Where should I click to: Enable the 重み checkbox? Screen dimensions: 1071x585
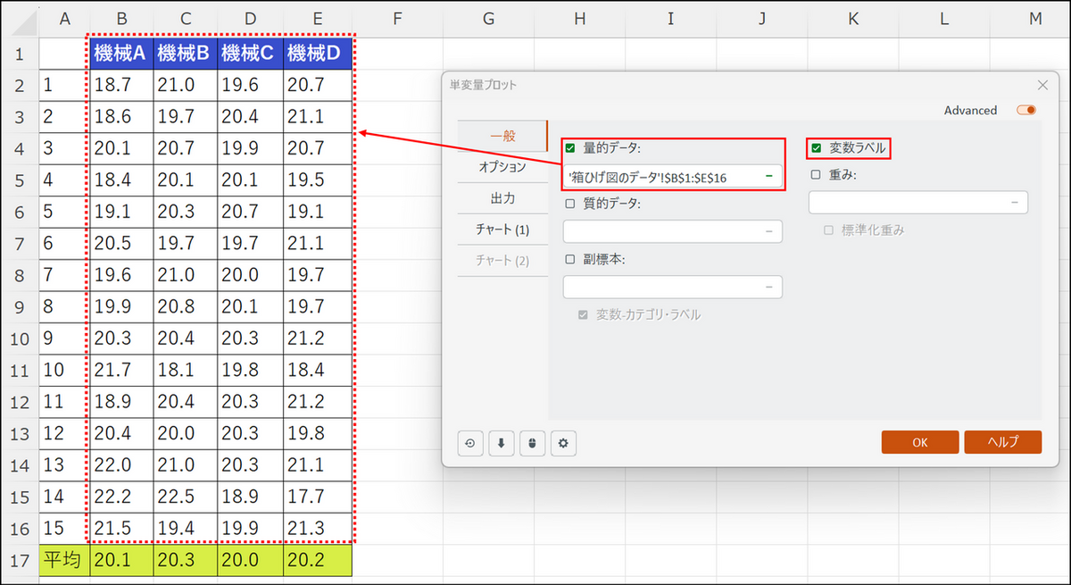tap(816, 175)
